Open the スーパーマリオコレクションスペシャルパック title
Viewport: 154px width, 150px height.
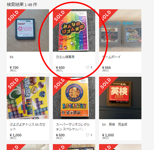[x=73, y=127]
